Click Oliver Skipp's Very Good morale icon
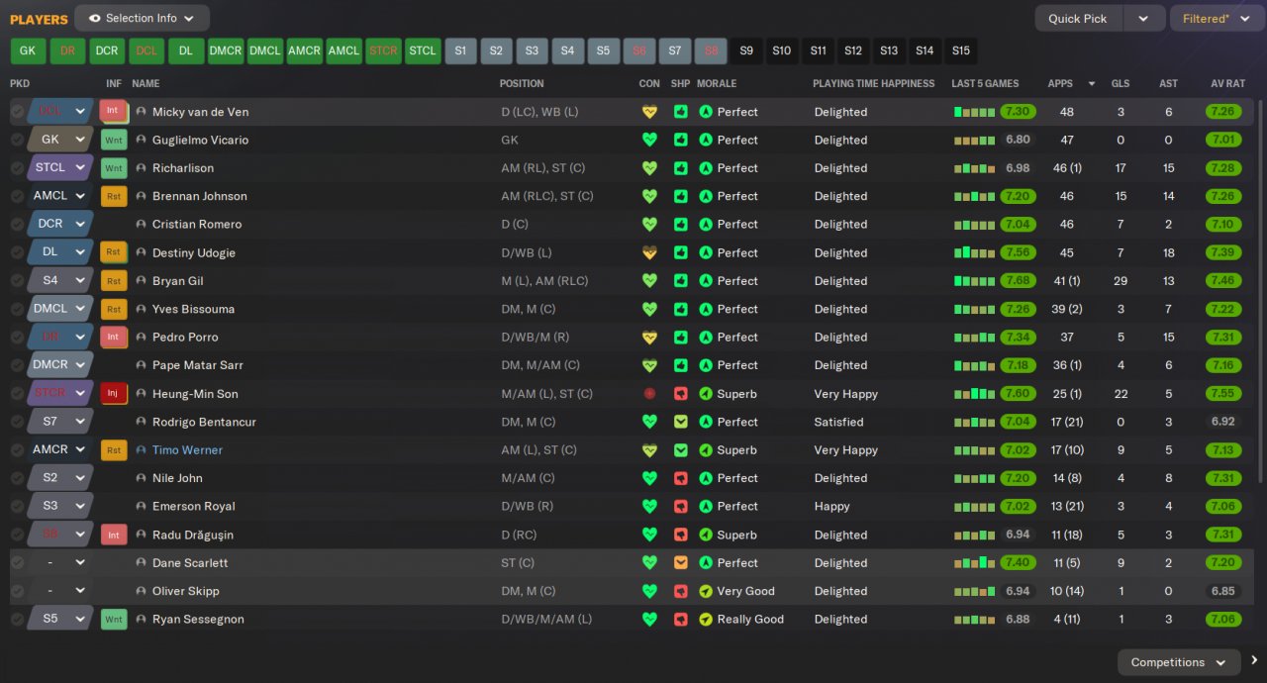The height and width of the screenshot is (683, 1267). [706, 591]
